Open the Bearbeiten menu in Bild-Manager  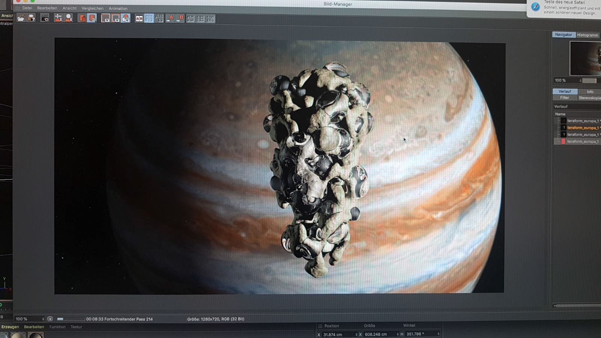click(47, 8)
